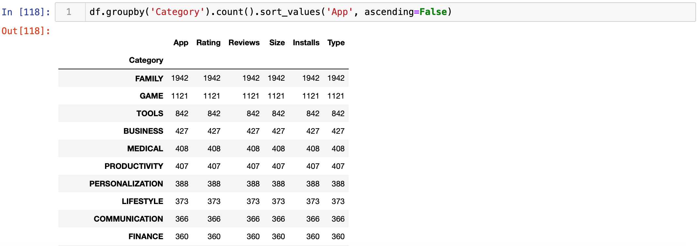Click the FAMILY App count 1942

click(x=180, y=78)
